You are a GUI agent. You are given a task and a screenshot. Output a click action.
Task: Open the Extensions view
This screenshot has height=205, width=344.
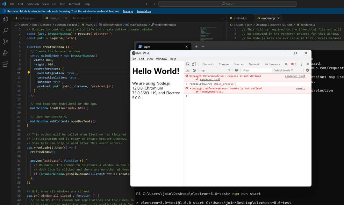point(5,64)
